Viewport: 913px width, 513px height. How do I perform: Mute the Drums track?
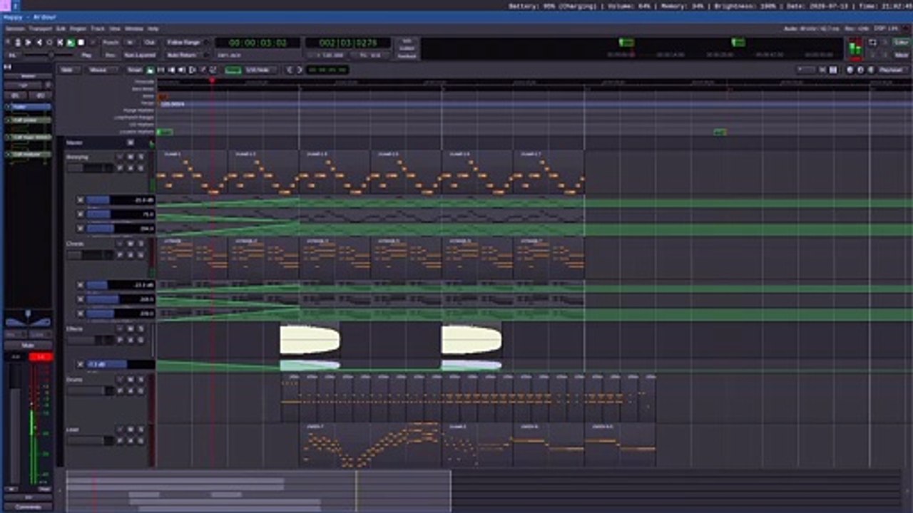pyautogui.click(x=131, y=380)
